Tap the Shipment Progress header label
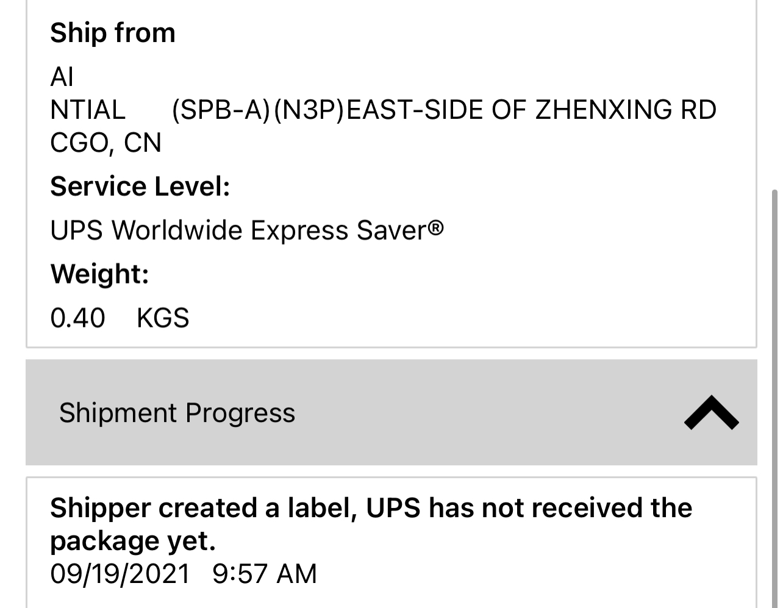 177,413
